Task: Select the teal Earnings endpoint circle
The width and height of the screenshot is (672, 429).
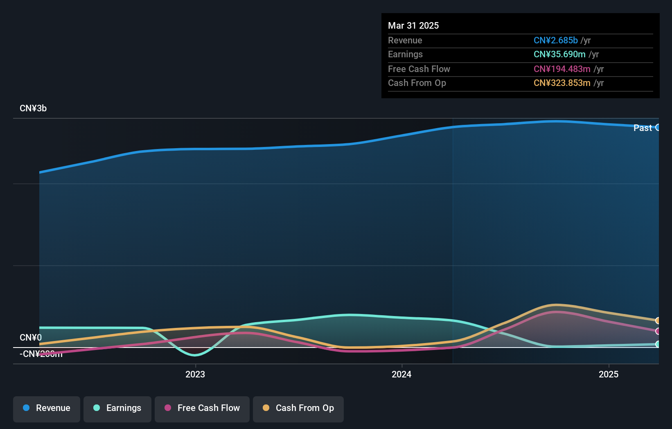Action: (657, 345)
